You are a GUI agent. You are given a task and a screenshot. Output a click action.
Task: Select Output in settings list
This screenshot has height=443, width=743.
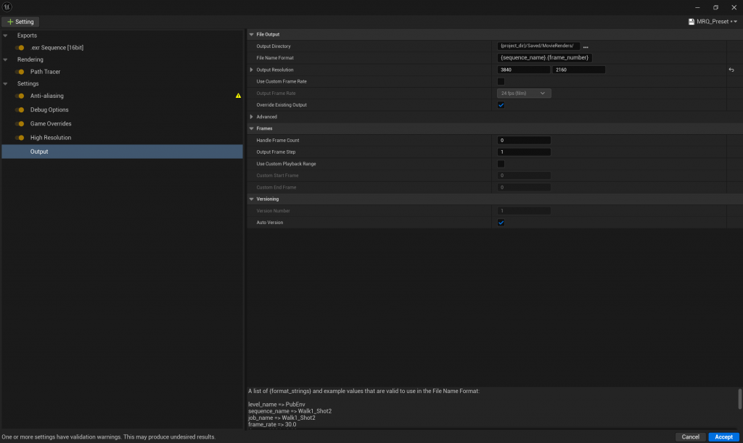122,152
